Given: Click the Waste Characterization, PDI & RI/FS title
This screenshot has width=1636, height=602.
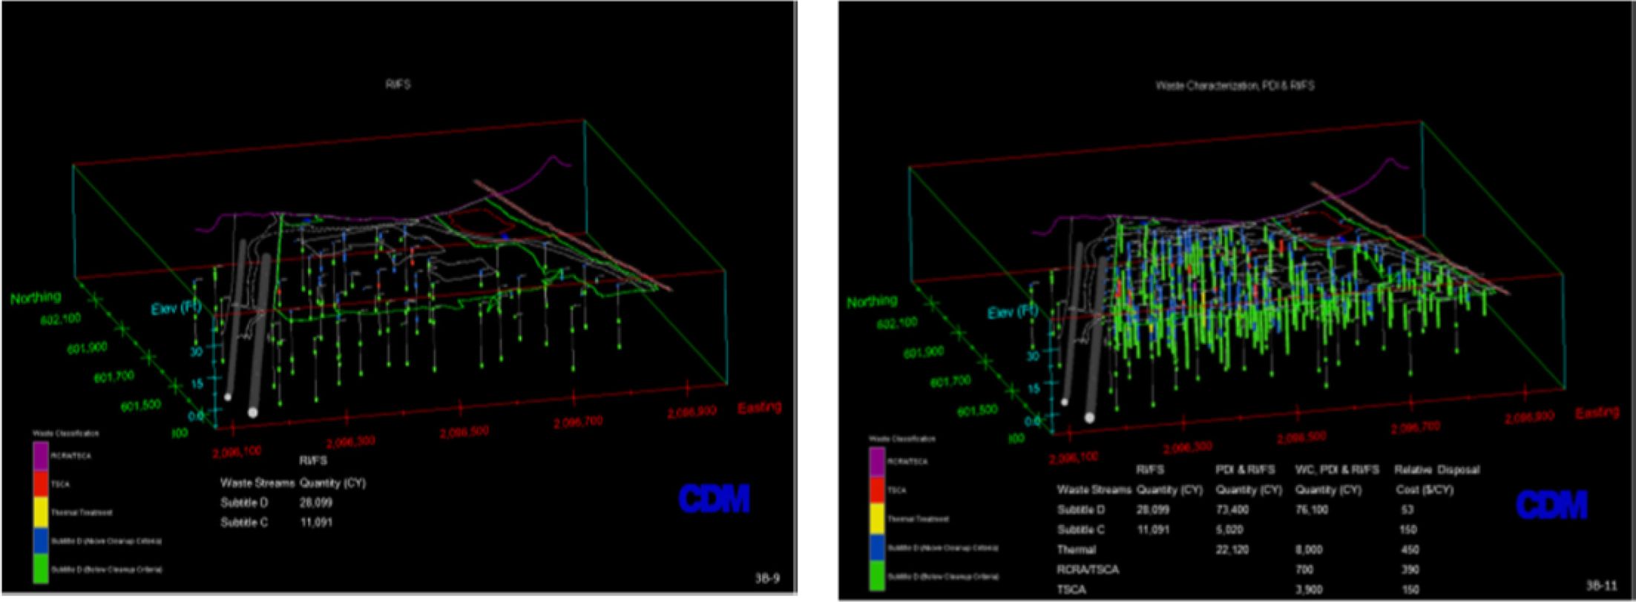Looking at the screenshot, I should click(x=1235, y=86).
